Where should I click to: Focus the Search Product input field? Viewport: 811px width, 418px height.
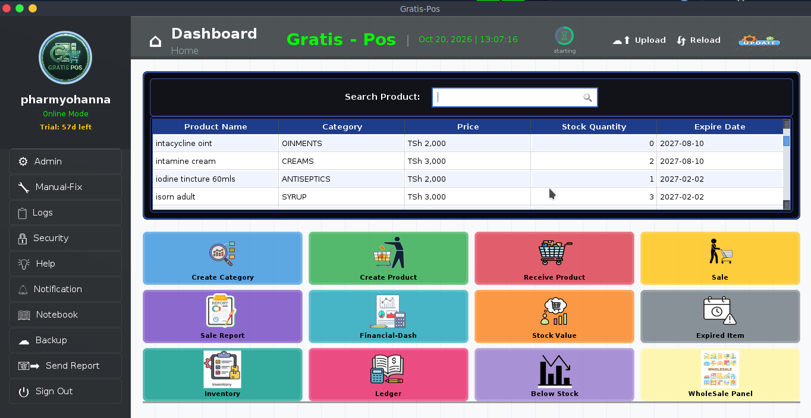click(514, 97)
